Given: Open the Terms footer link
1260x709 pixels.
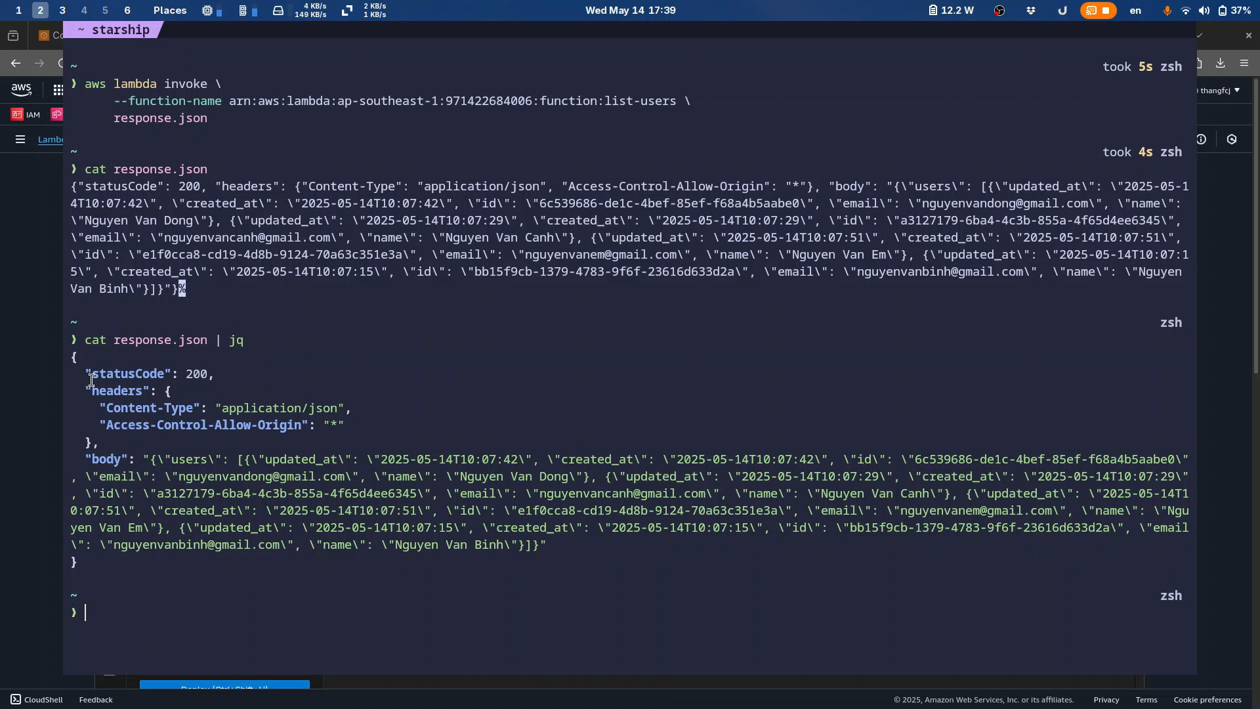Looking at the screenshot, I should (1146, 700).
